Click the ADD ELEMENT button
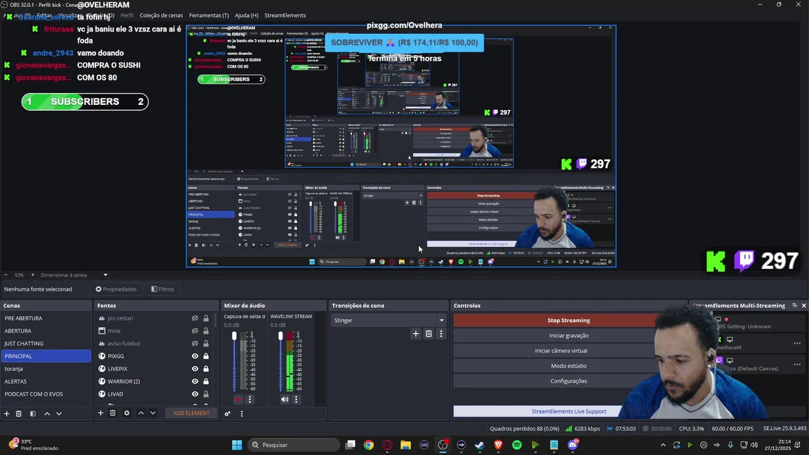809x455 pixels. point(191,413)
